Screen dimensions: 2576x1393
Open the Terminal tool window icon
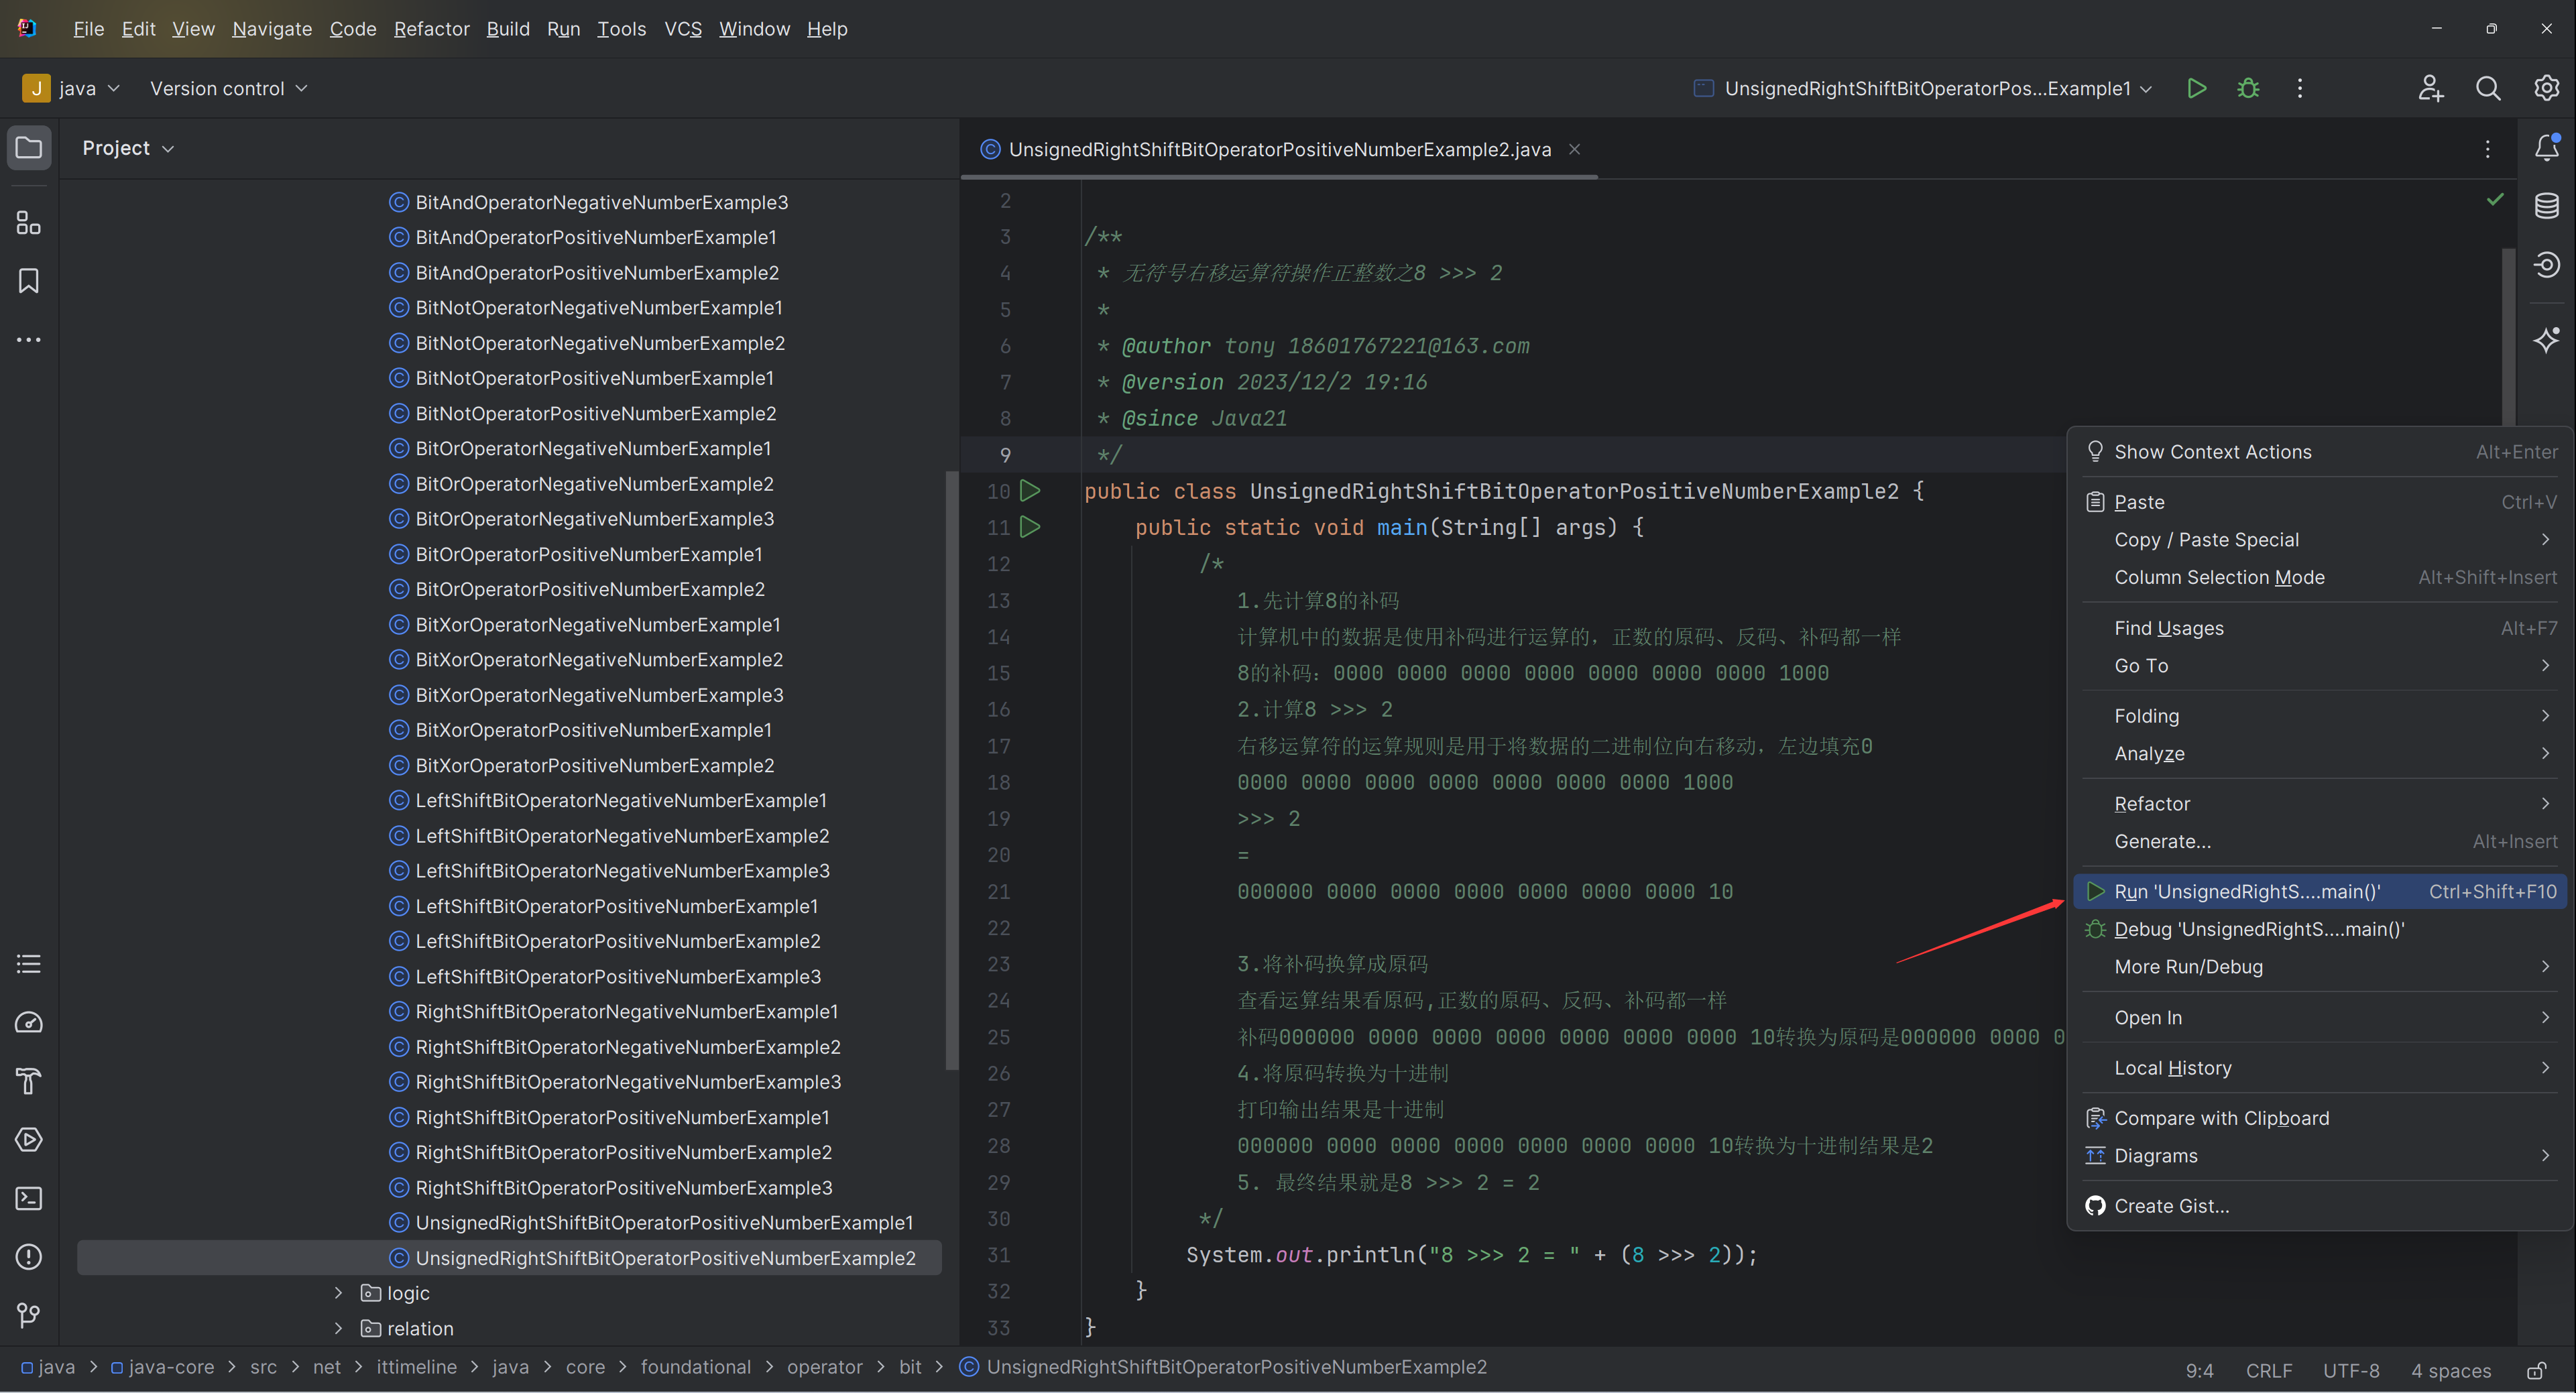[x=29, y=1198]
